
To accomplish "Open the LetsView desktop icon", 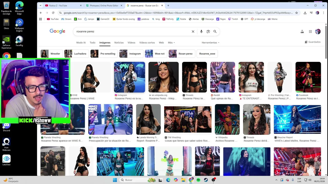I will tap(6, 160).
